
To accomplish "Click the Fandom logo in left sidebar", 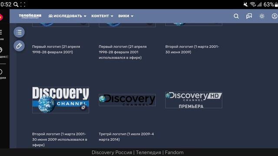I will click(1, 17).
